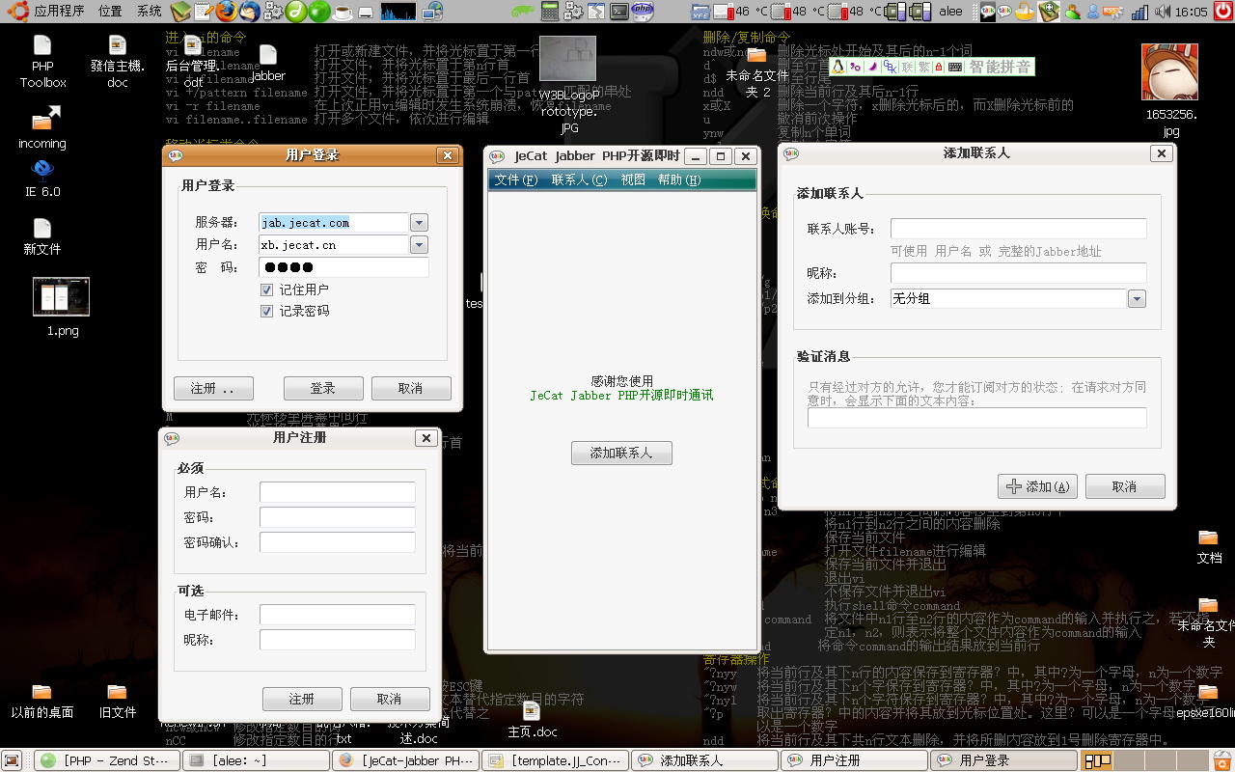
Task: Switch to the JeCat-Jabber PH taskbar item
Action: click(406, 760)
